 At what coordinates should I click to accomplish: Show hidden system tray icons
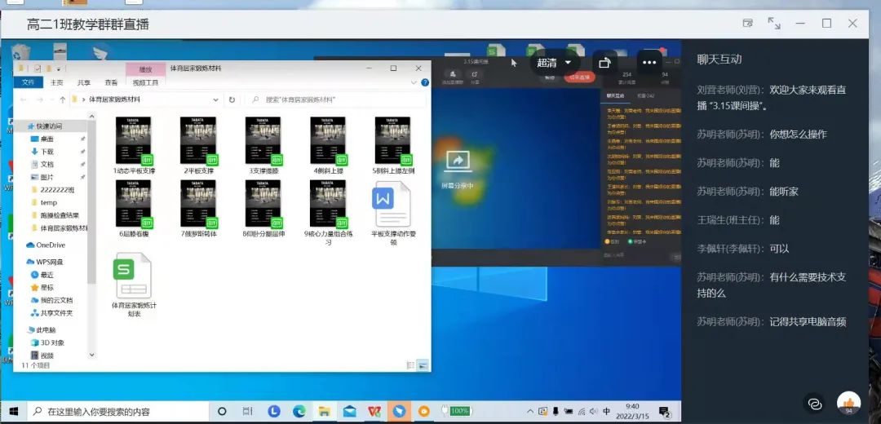(x=530, y=411)
